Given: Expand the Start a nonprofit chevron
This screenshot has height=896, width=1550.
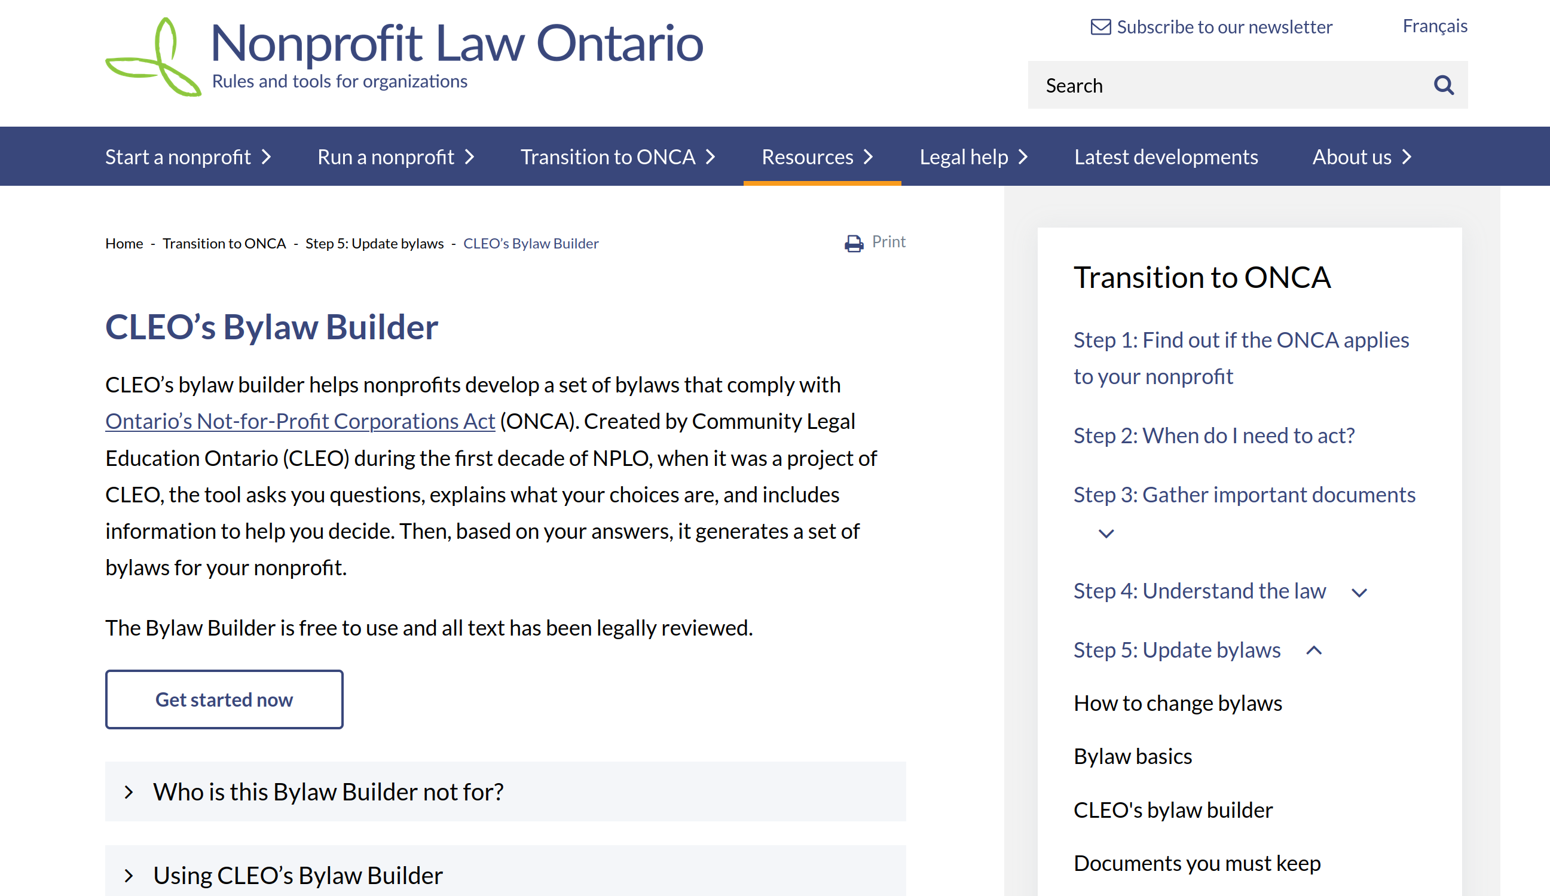Looking at the screenshot, I should tap(267, 157).
